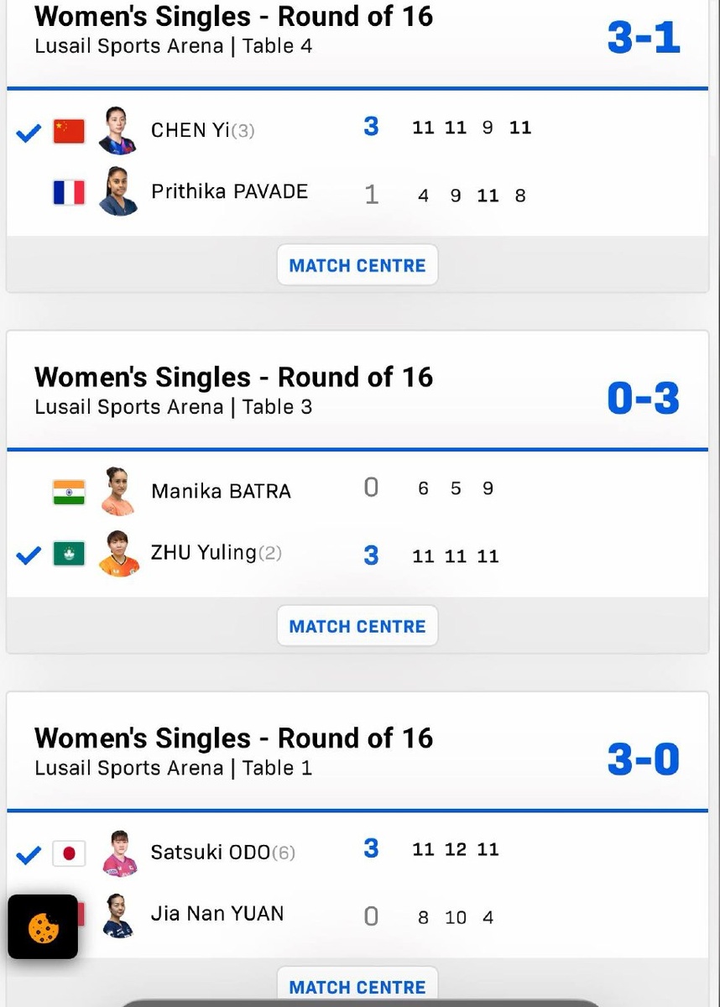
Task: Open cookie settings icon
Action: (43, 927)
